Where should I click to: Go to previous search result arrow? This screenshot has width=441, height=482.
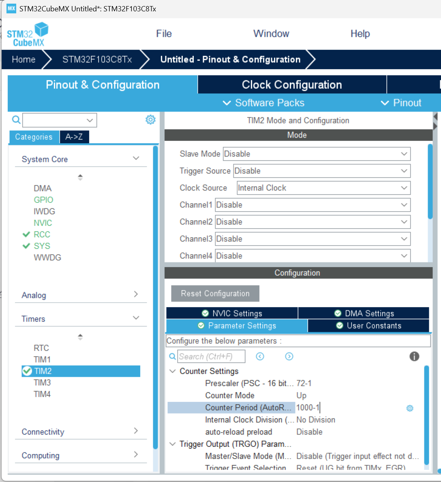click(260, 356)
